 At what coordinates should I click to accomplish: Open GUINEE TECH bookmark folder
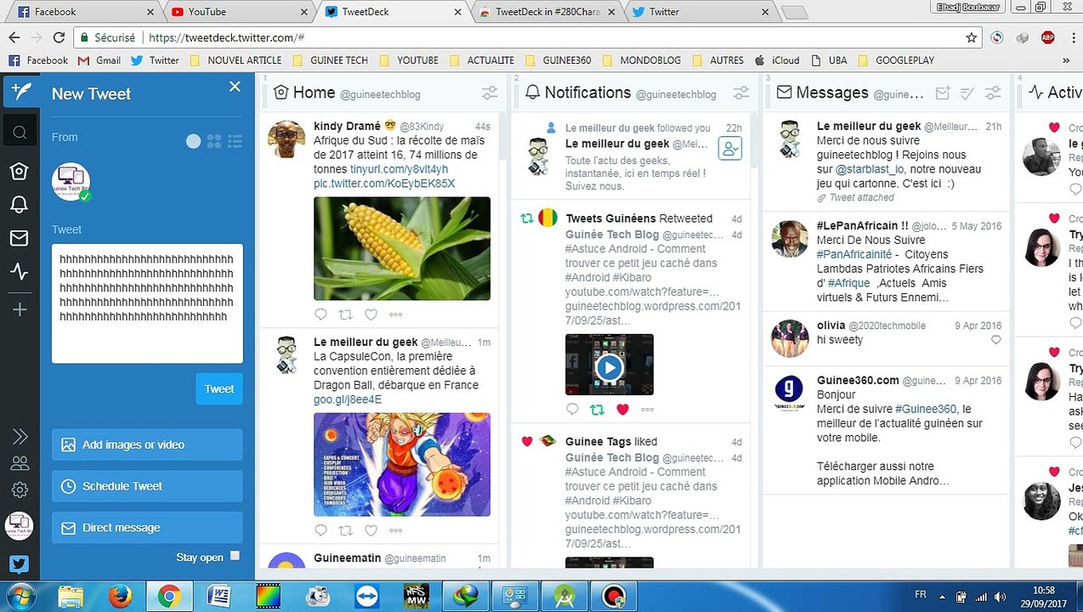pyautogui.click(x=330, y=60)
